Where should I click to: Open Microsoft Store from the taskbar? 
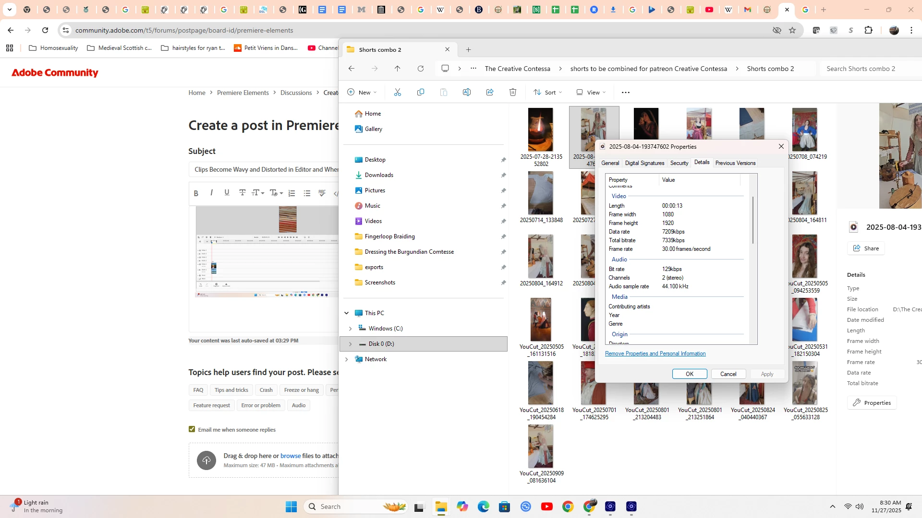click(x=504, y=506)
